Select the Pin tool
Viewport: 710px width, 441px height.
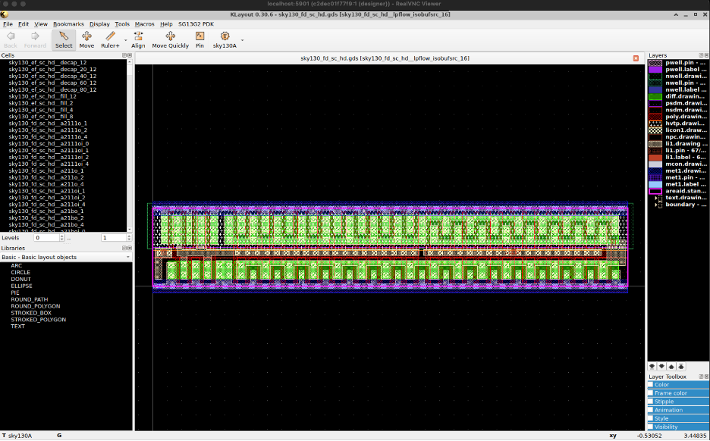199,39
